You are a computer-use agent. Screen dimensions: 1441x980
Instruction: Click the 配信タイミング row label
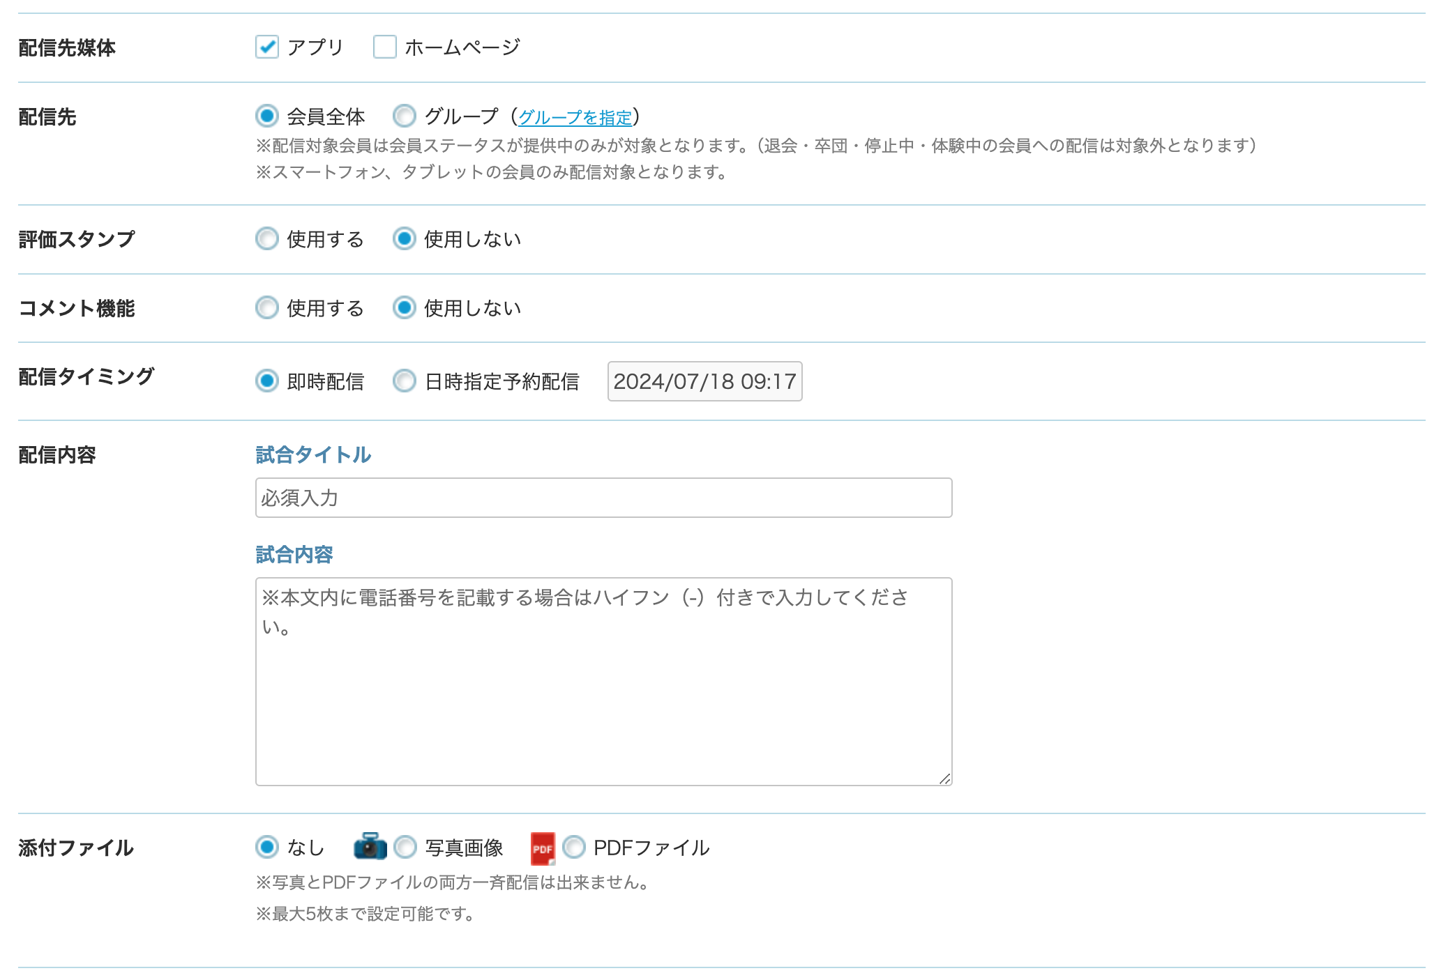(x=86, y=377)
